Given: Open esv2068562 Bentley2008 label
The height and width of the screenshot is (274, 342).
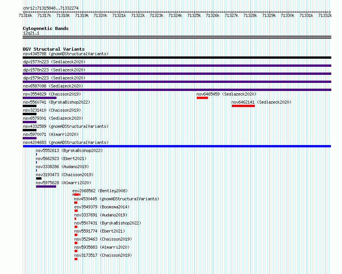Looking at the screenshot, I should tap(100, 191).
